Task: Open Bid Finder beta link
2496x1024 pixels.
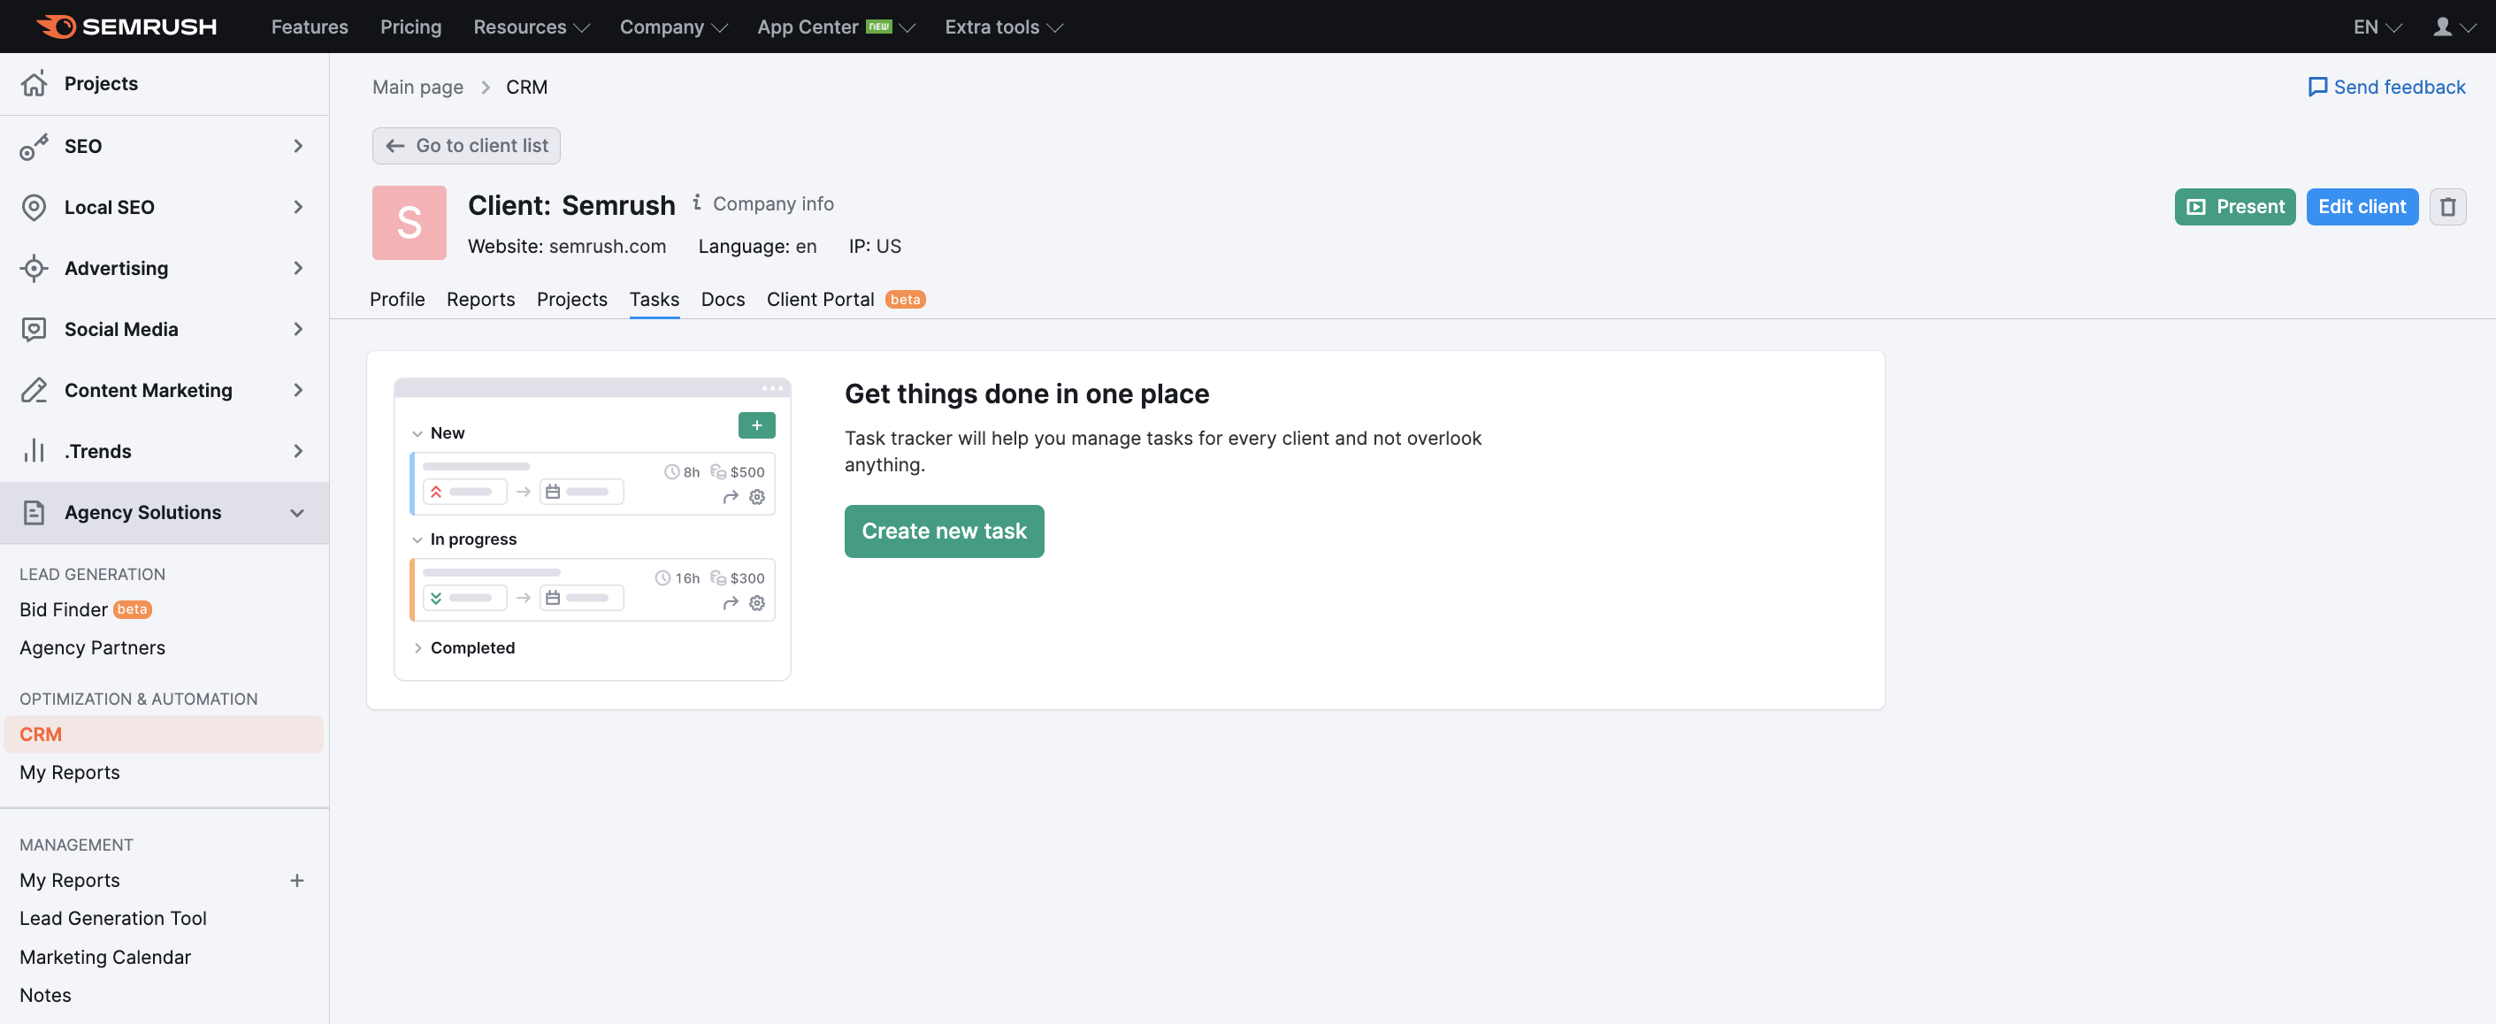Action: point(85,609)
